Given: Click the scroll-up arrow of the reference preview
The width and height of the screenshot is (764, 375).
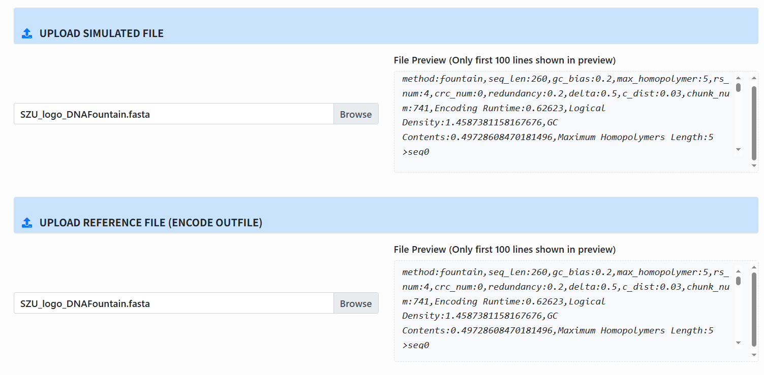Looking at the screenshot, I should (737, 272).
